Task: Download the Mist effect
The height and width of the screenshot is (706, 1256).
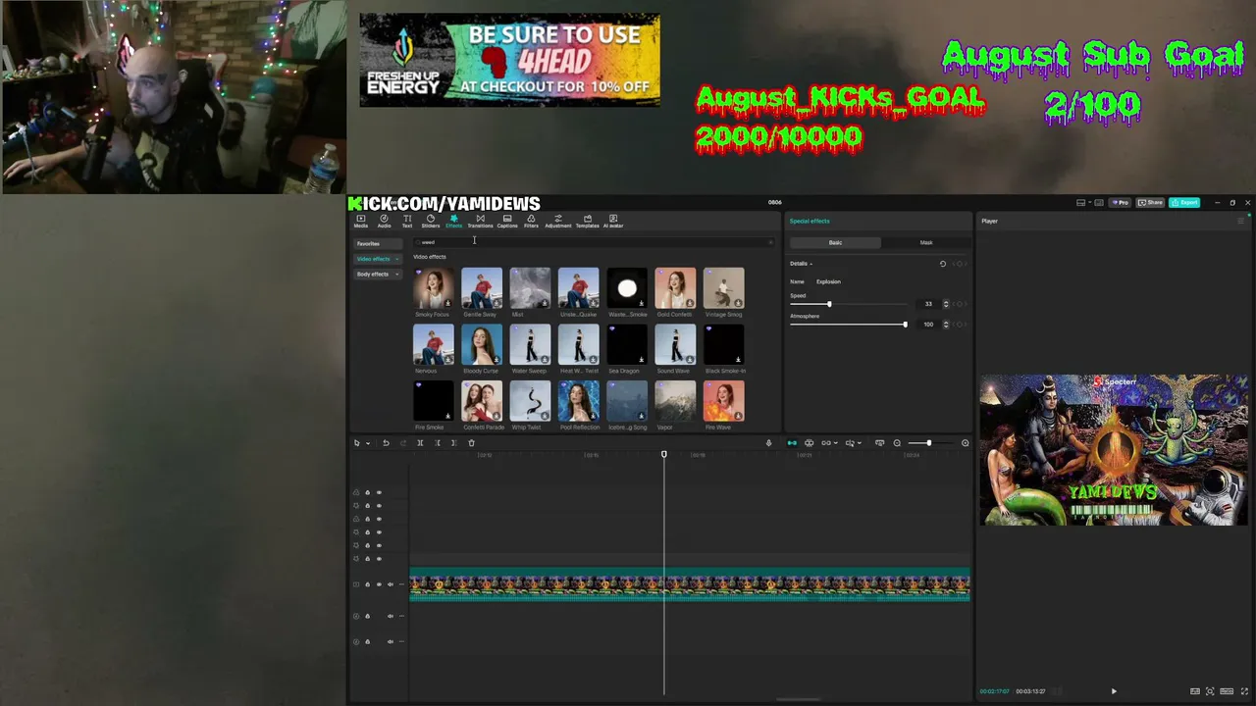Action: click(x=545, y=303)
